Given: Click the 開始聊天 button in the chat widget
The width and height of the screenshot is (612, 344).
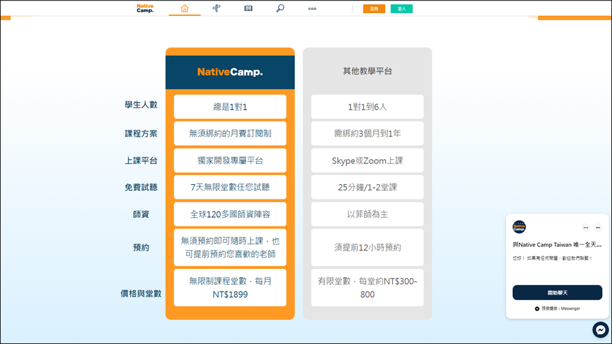Looking at the screenshot, I should coord(558,293).
